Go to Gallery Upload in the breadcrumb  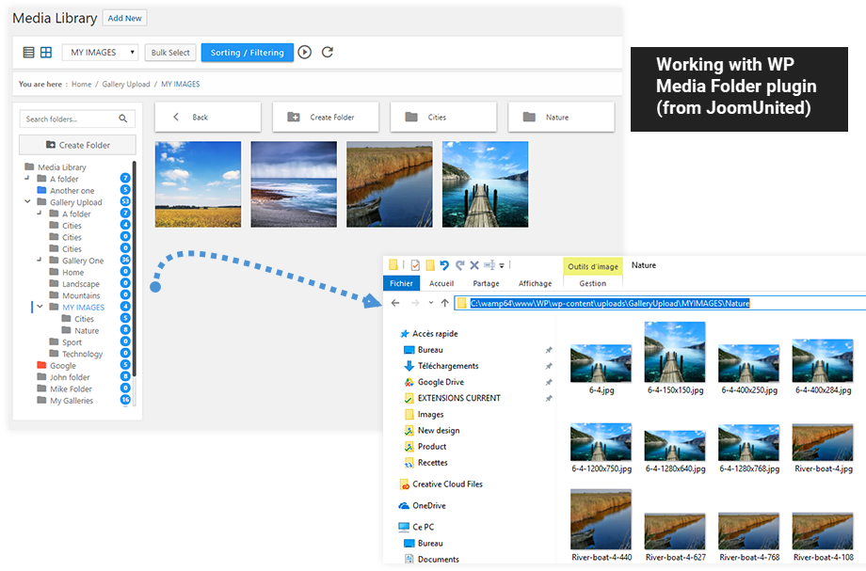(126, 85)
